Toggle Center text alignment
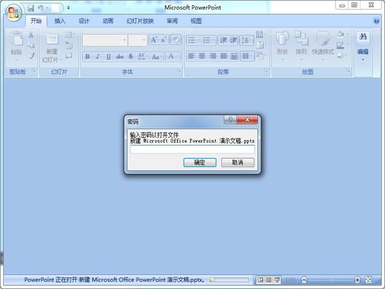Viewport: 385px width, 289px height. click(x=202, y=57)
